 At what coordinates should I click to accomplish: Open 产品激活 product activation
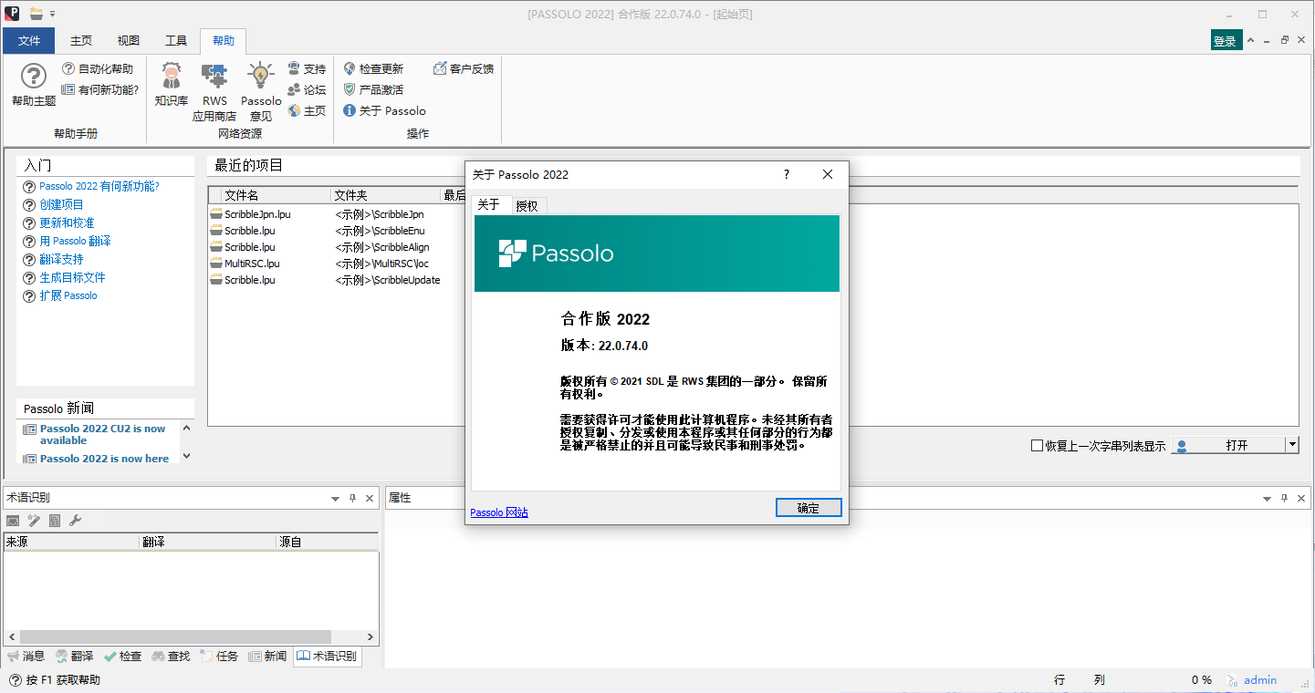[373, 89]
